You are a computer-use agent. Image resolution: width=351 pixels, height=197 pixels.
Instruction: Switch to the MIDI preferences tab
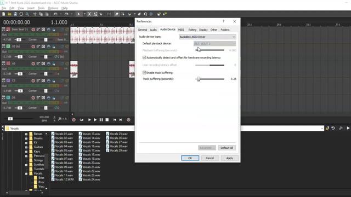tap(181, 30)
